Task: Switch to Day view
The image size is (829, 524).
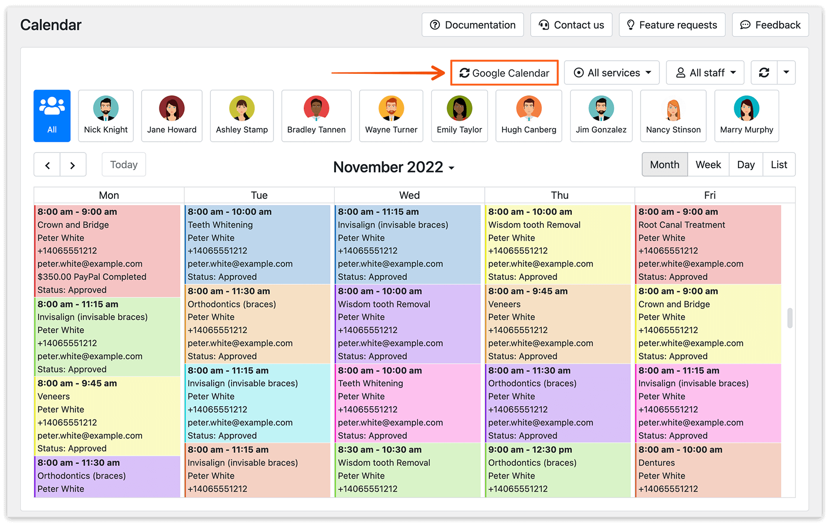Action: 746,165
